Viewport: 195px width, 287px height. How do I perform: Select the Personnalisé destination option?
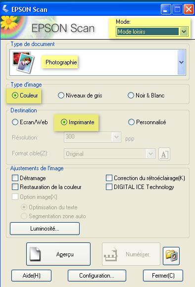pyautogui.click(x=131, y=122)
